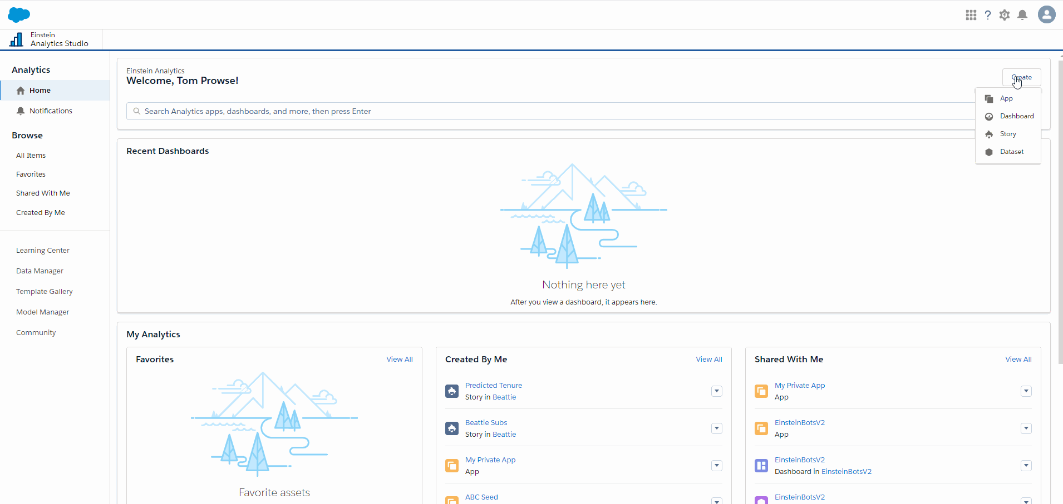Viewport: 1063px width, 504px height.
Task: Select the Analytics Studio tab
Action: coord(51,39)
